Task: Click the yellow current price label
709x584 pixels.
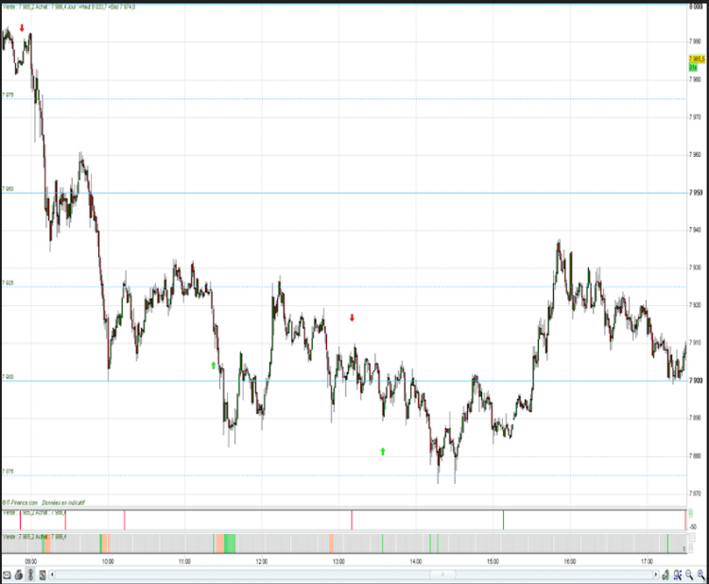Action: 697,60
